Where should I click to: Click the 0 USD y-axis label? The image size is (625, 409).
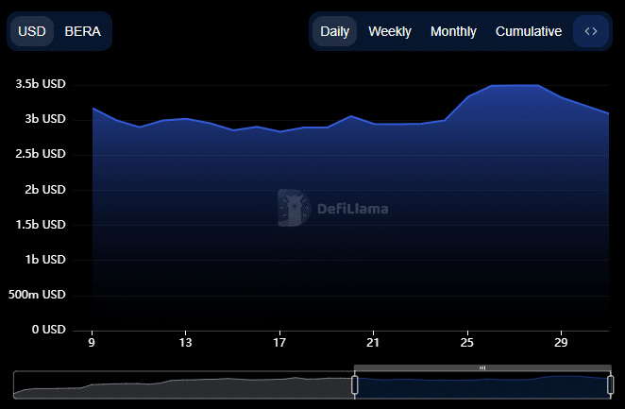point(47,330)
